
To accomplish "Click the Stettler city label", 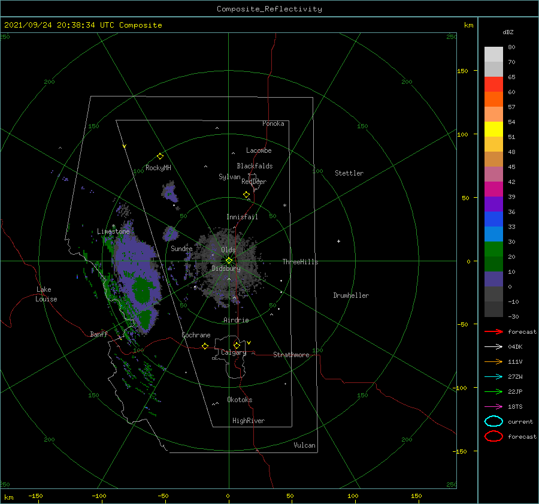I will 349,173.
